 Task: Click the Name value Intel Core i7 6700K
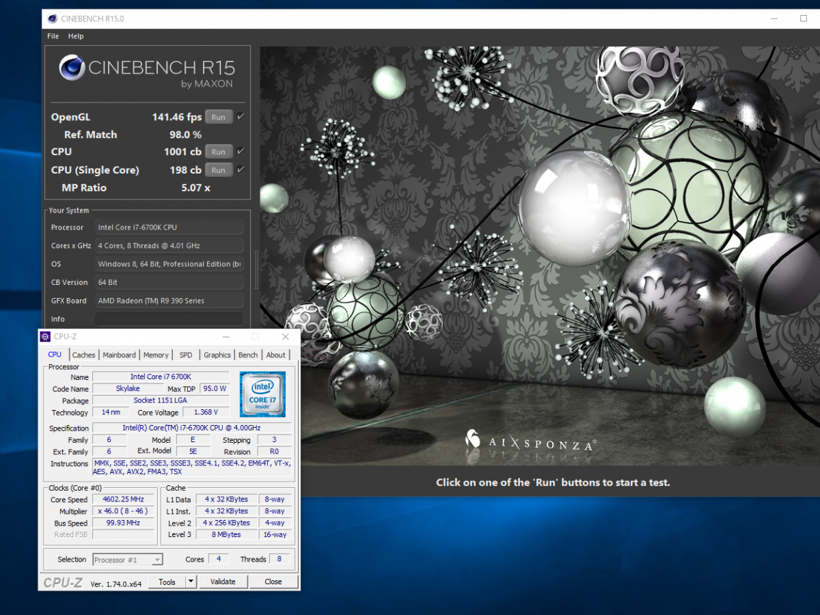(x=161, y=377)
